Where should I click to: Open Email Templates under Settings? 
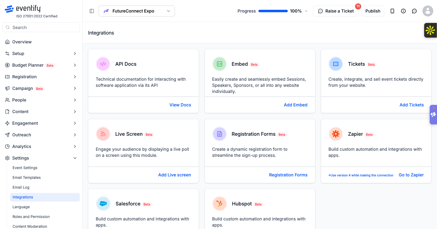(27, 178)
